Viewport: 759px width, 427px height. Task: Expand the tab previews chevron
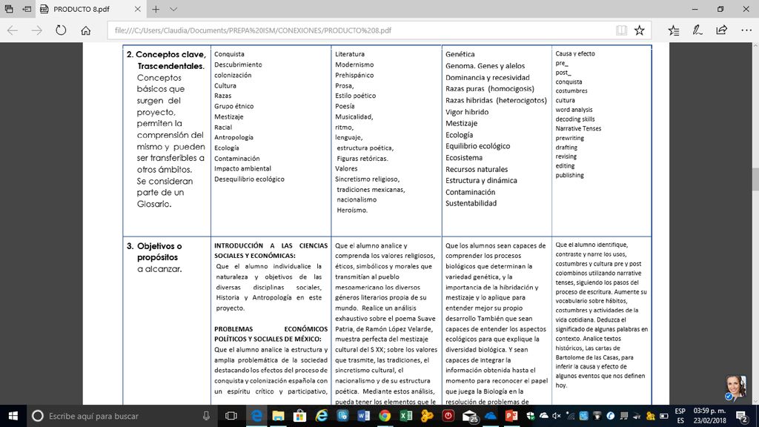pos(173,9)
